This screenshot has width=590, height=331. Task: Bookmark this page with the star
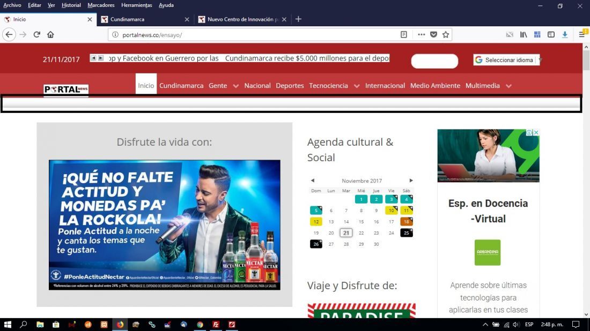[446, 35]
